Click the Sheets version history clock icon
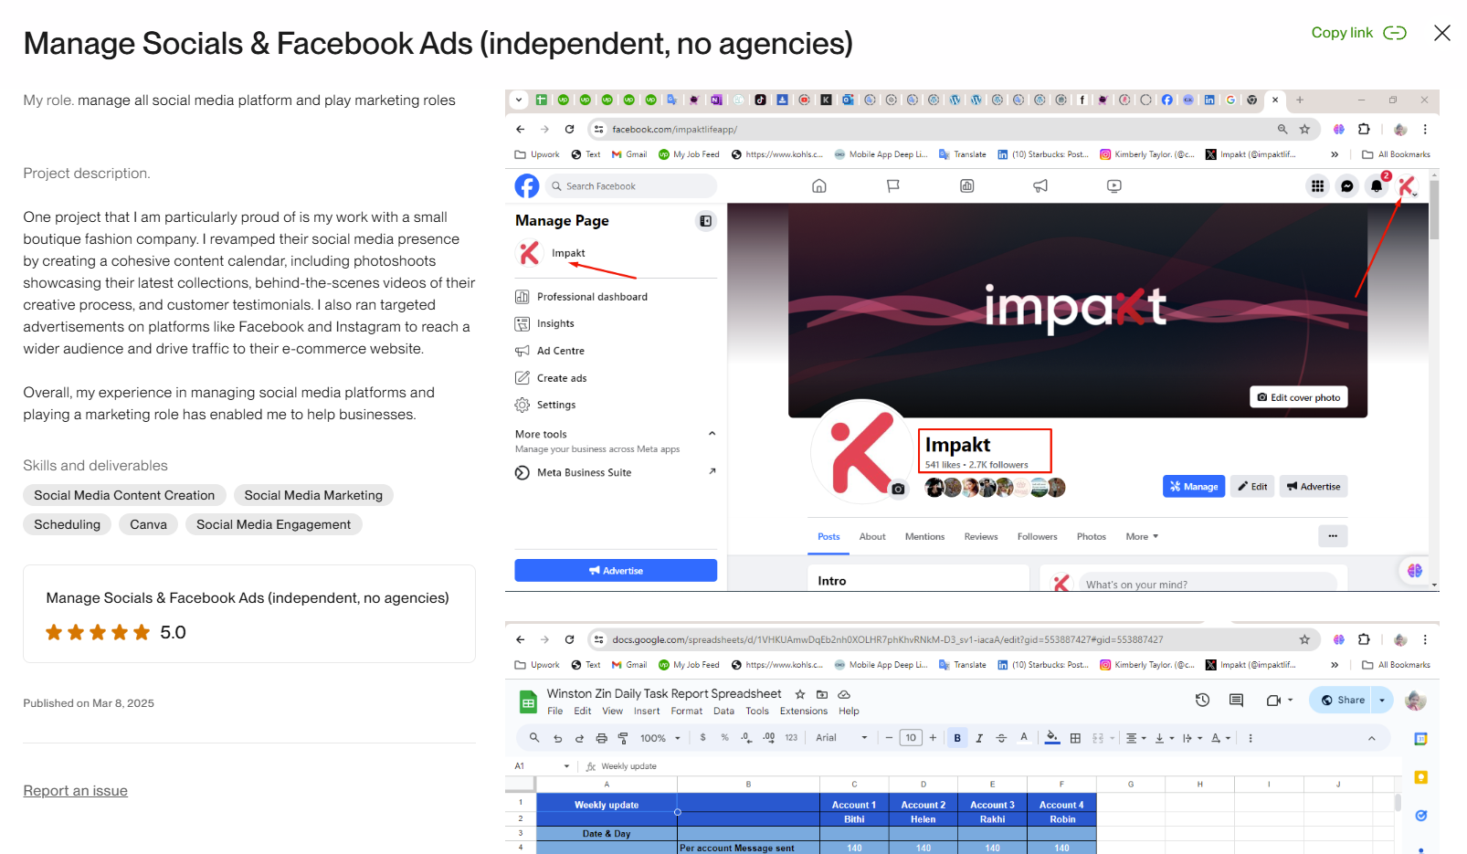The width and height of the screenshot is (1467, 854). [1202, 701]
